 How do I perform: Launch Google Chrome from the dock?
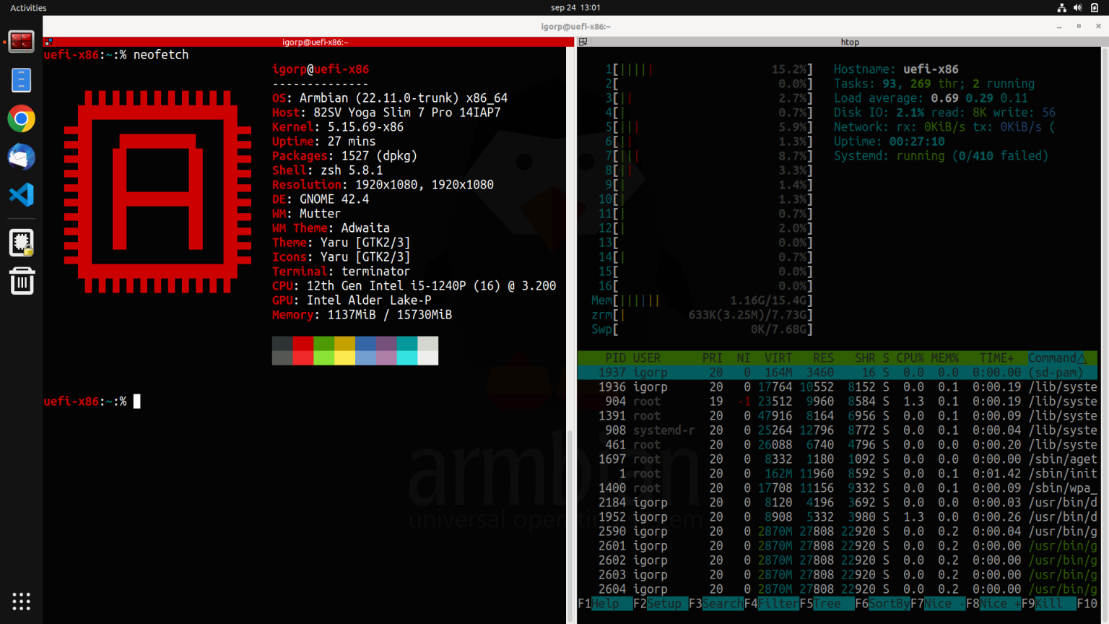(21, 118)
